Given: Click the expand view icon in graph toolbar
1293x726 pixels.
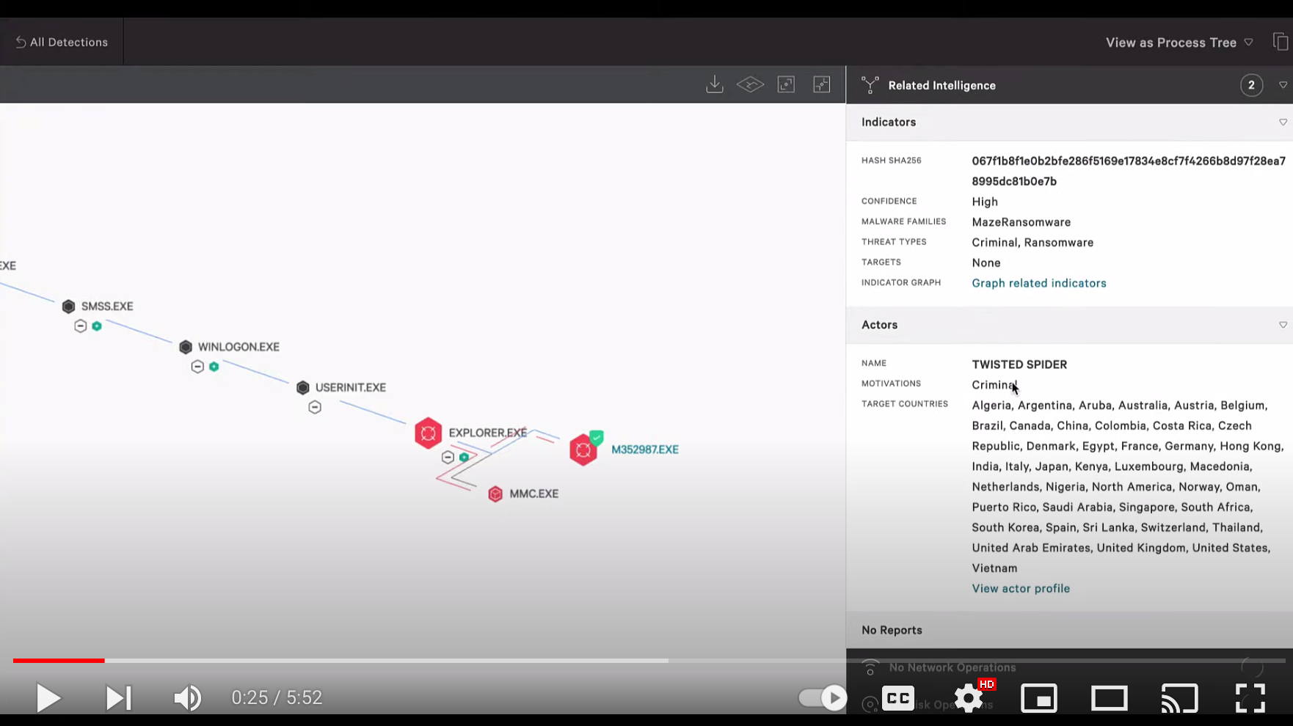Looking at the screenshot, I should [x=786, y=85].
